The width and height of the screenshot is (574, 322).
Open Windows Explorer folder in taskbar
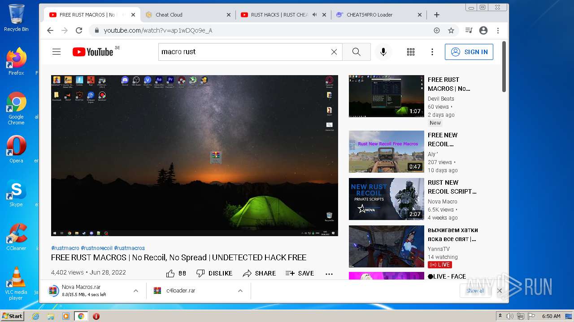pos(51,316)
